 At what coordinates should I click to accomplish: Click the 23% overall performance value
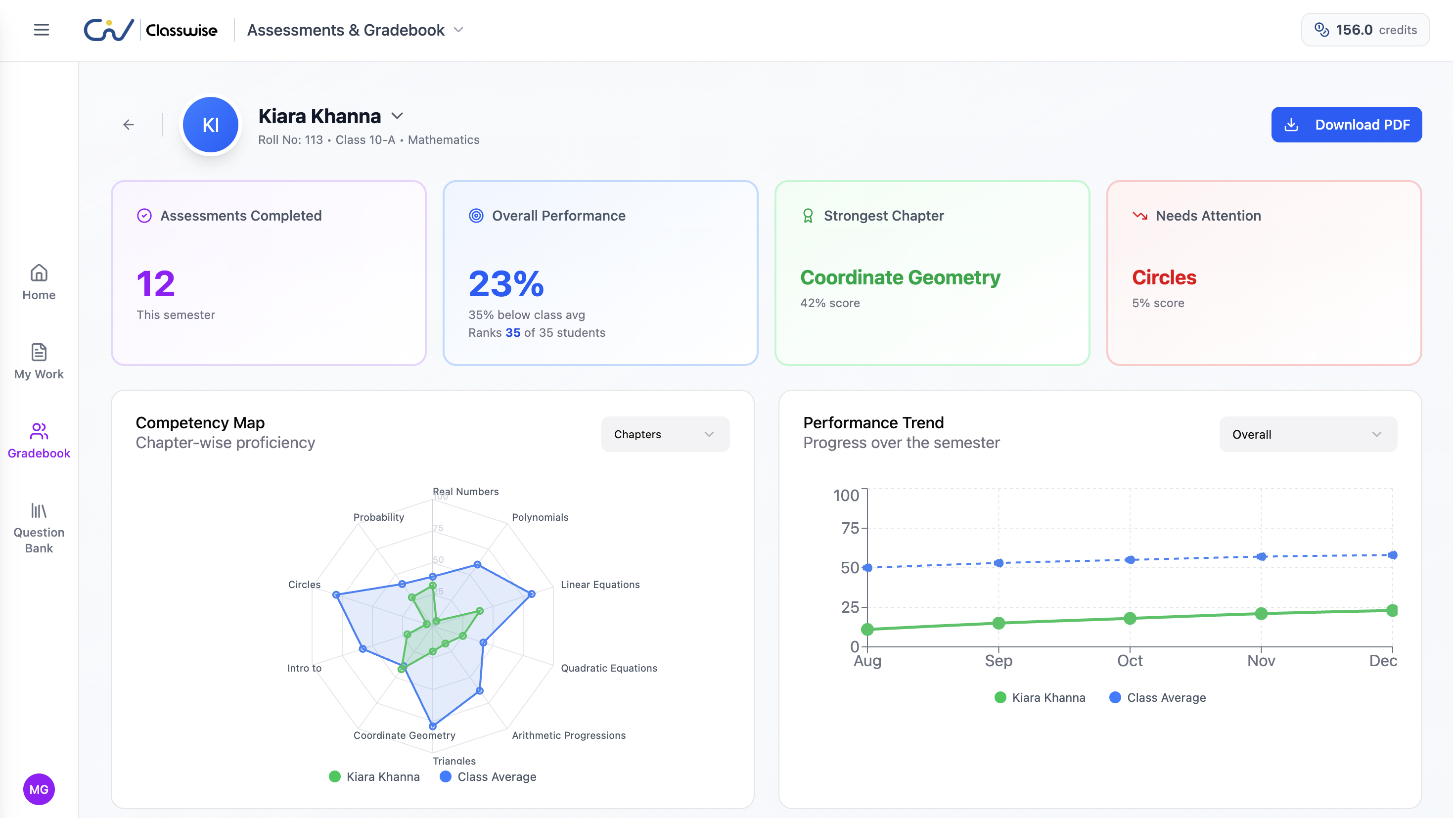tap(506, 284)
